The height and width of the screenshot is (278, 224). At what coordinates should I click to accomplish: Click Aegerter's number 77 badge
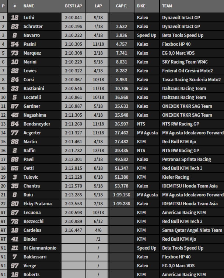(15, 133)
